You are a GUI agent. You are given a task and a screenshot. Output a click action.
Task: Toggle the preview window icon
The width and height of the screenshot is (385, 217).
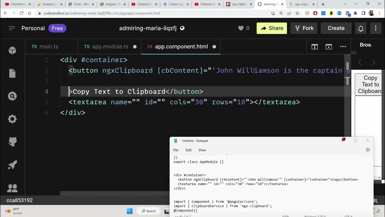click(329, 47)
